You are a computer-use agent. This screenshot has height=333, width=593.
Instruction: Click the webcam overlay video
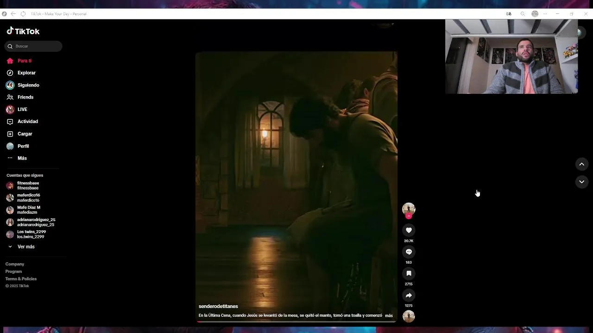coord(511,56)
